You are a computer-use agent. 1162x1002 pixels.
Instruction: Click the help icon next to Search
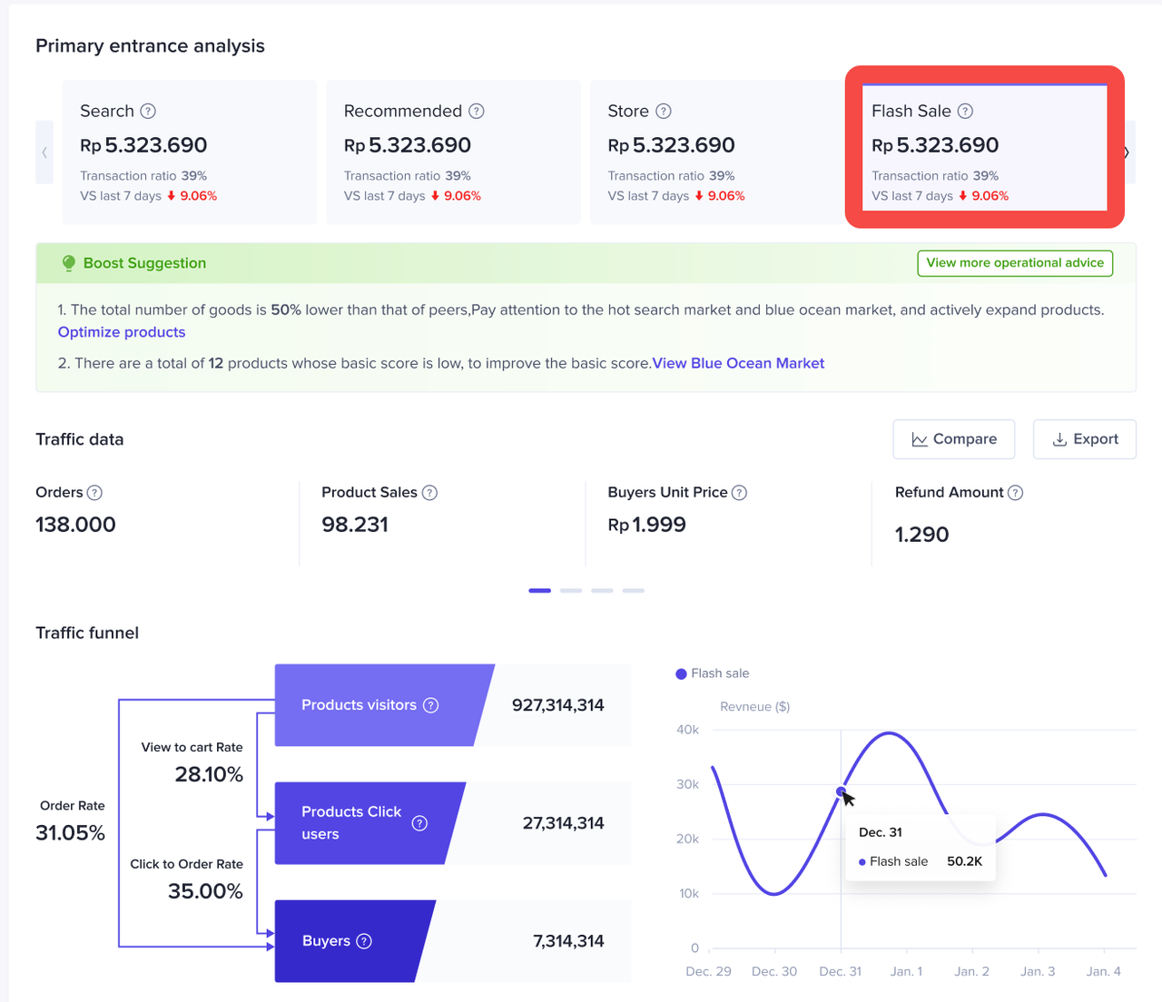pos(148,111)
